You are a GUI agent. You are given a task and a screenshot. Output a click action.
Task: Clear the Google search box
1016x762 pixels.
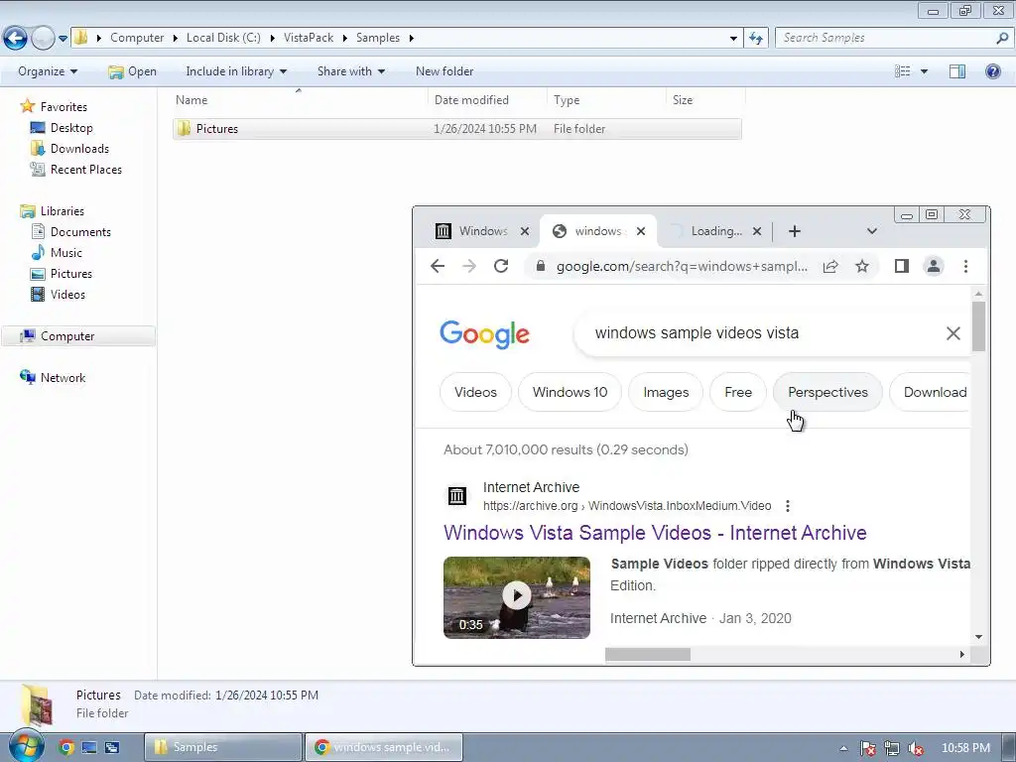pyautogui.click(x=953, y=333)
